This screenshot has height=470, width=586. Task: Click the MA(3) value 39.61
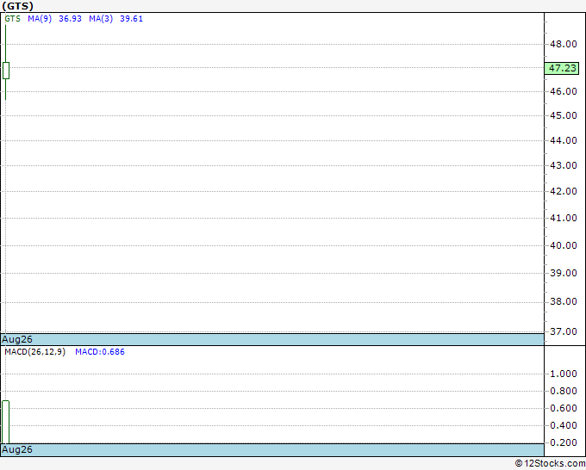[131, 19]
